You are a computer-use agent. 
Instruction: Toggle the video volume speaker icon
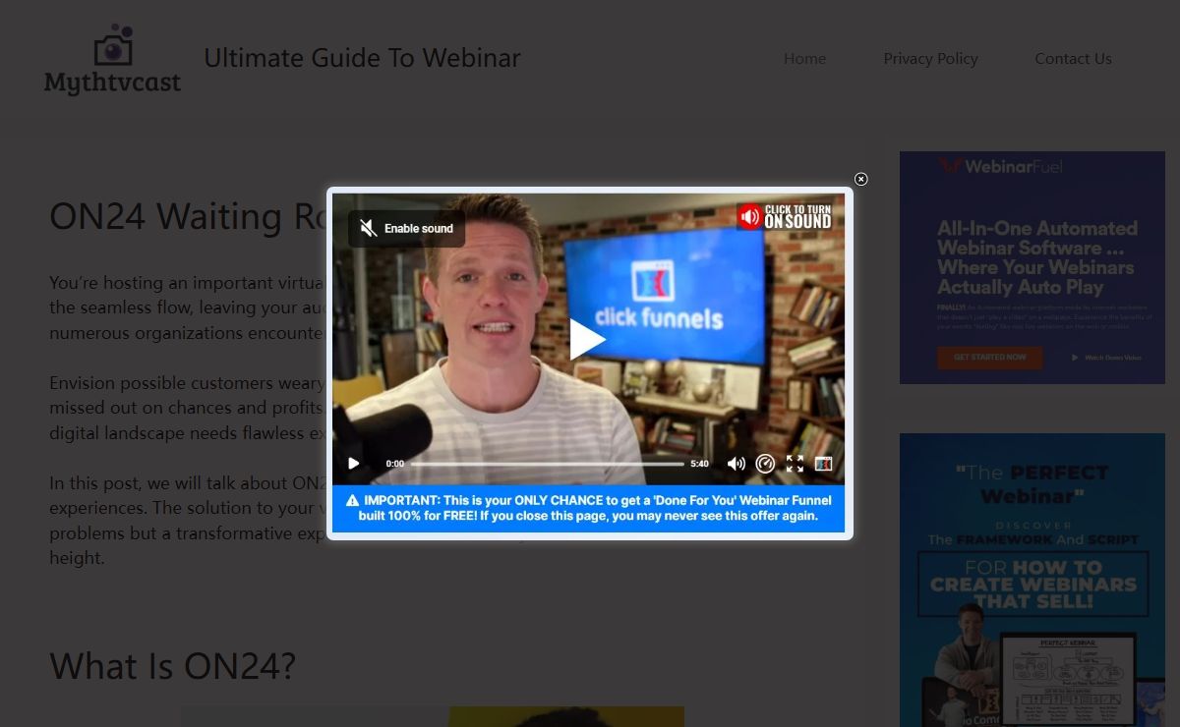pyautogui.click(x=736, y=464)
